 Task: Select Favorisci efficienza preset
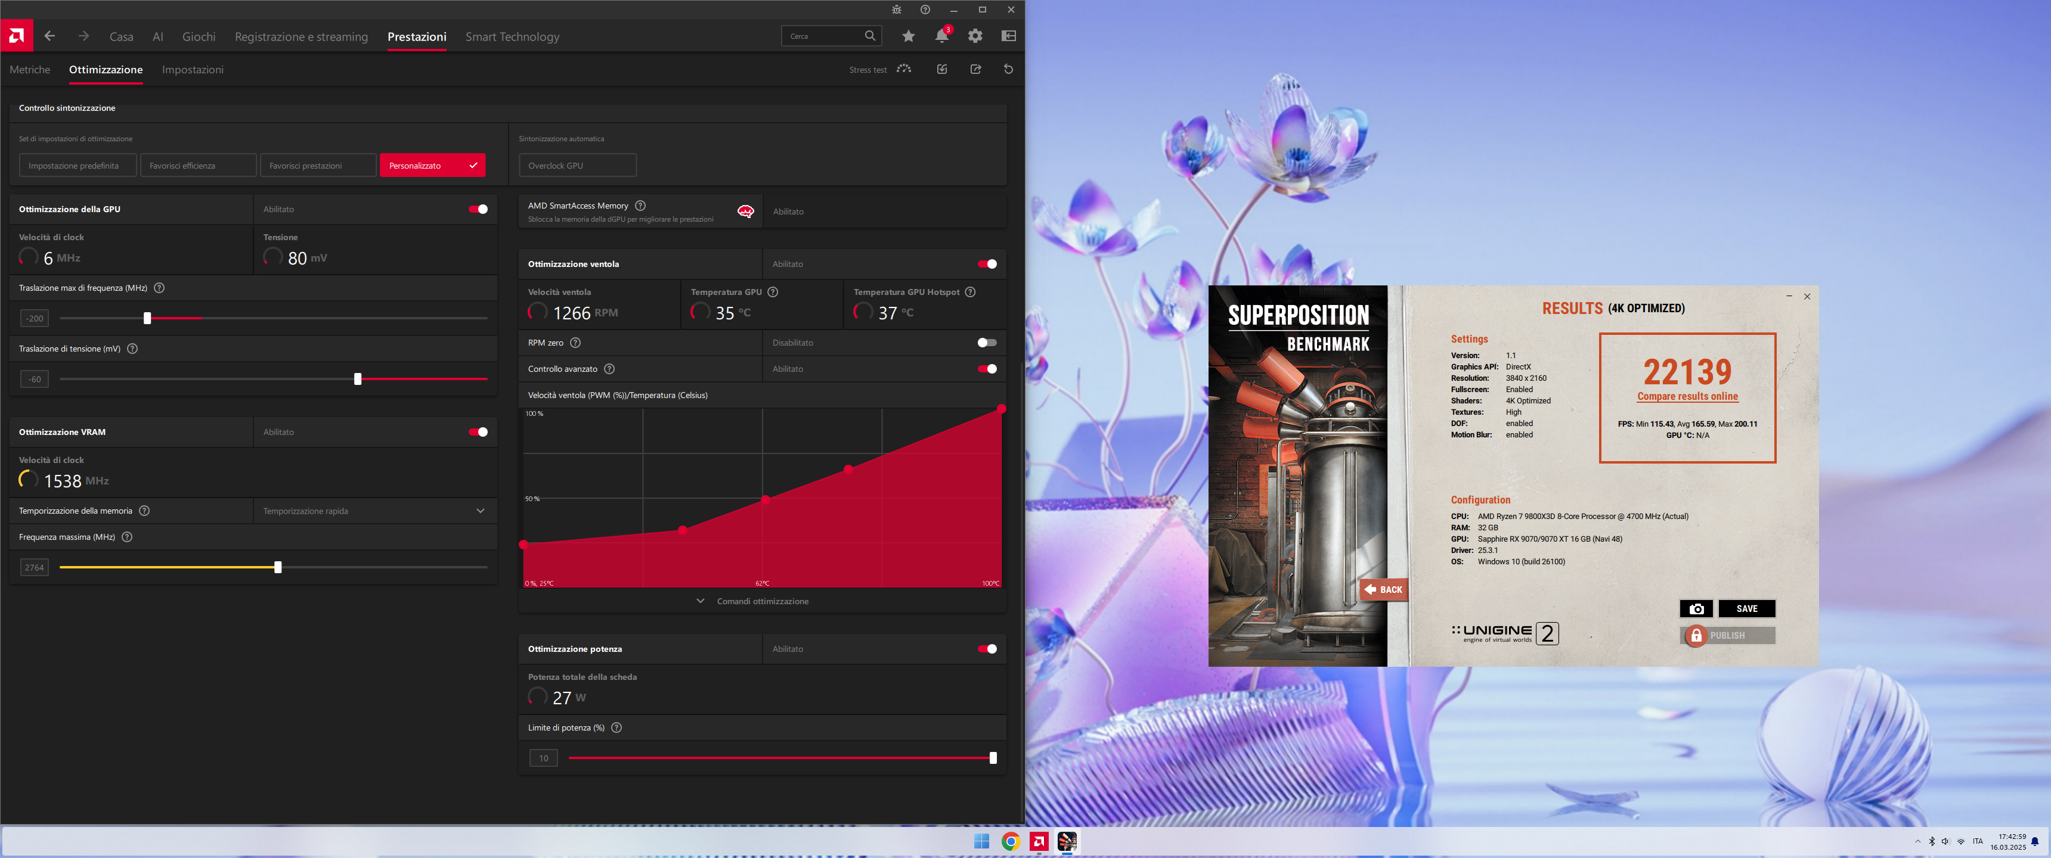(x=199, y=166)
